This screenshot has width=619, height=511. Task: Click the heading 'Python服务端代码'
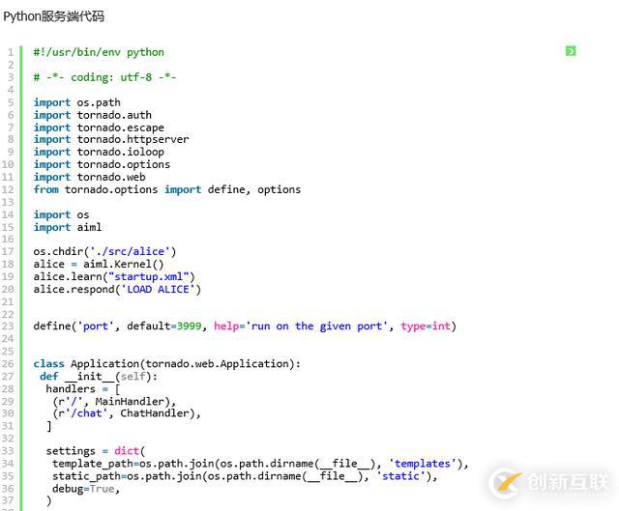pos(54,16)
